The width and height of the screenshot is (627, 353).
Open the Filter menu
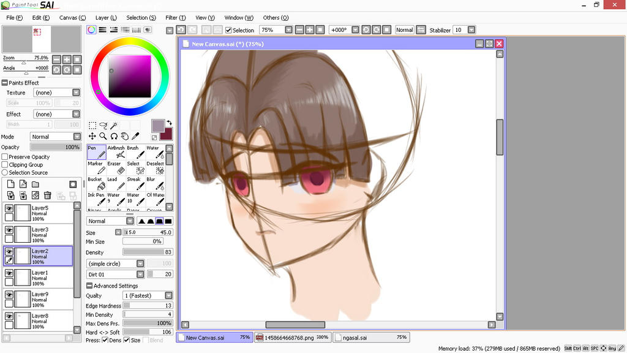pyautogui.click(x=176, y=18)
